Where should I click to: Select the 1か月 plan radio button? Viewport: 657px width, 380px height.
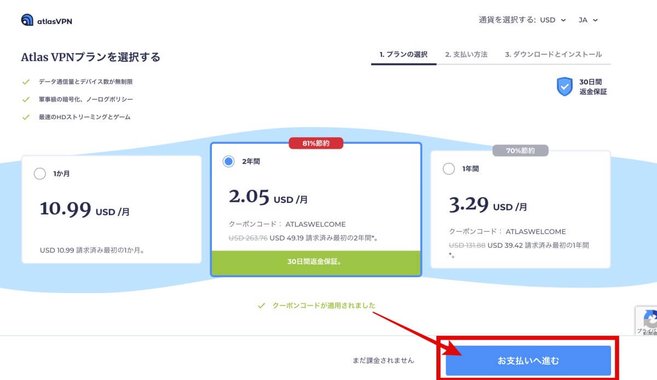pos(40,174)
